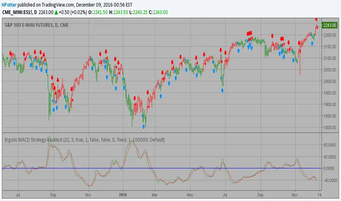Click the 2000.00 price axis label
341x201 pixels.
point(330,81)
